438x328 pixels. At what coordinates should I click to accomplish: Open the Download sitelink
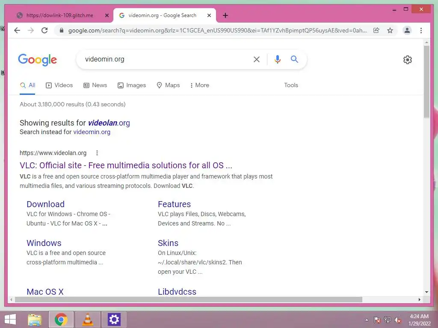coord(45,204)
